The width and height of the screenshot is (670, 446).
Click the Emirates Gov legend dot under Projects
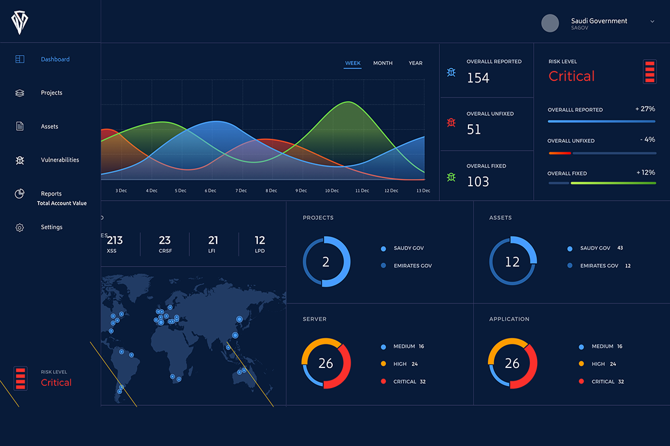(x=384, y=266)
